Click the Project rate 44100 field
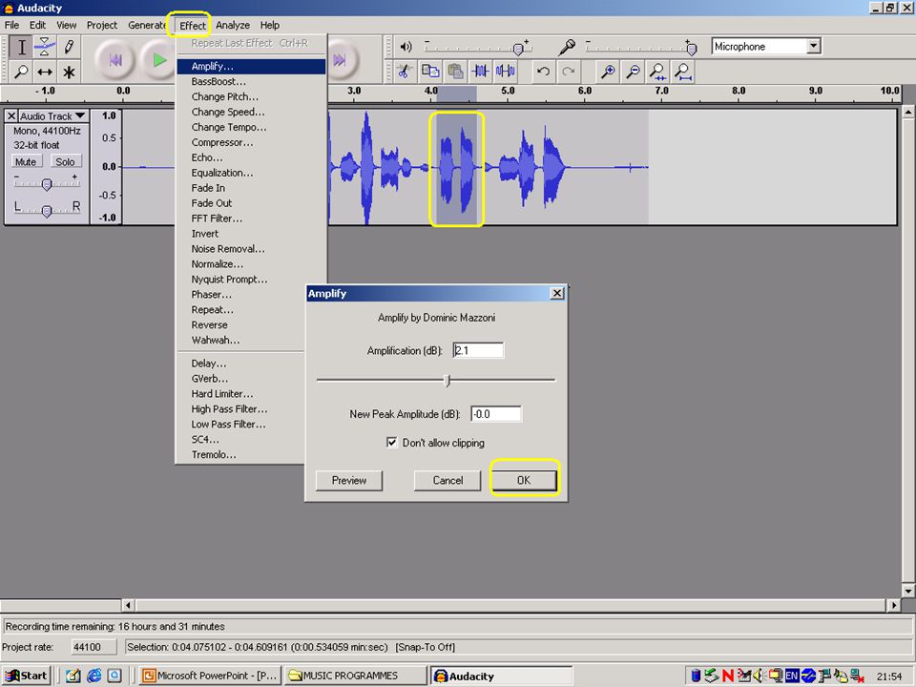This screenshot has width=916, height=687. click(94, 647)
